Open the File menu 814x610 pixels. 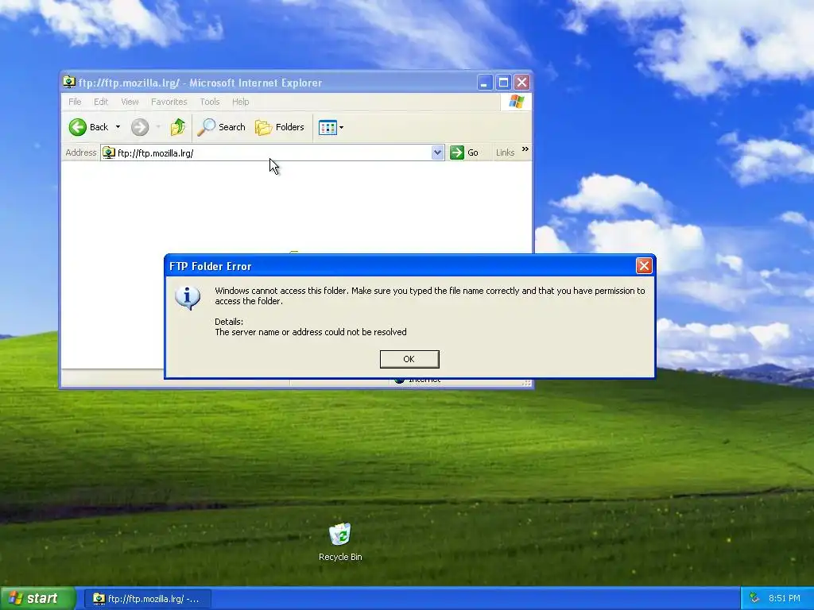coord(75,102)
